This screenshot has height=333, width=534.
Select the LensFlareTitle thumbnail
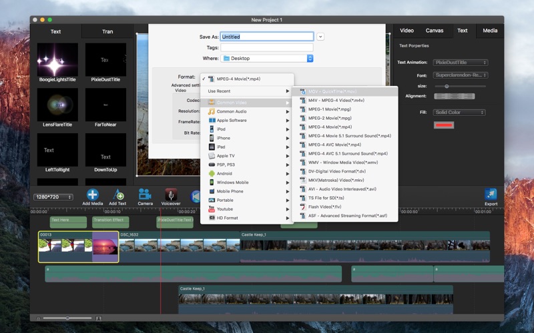tap(57, 105)
